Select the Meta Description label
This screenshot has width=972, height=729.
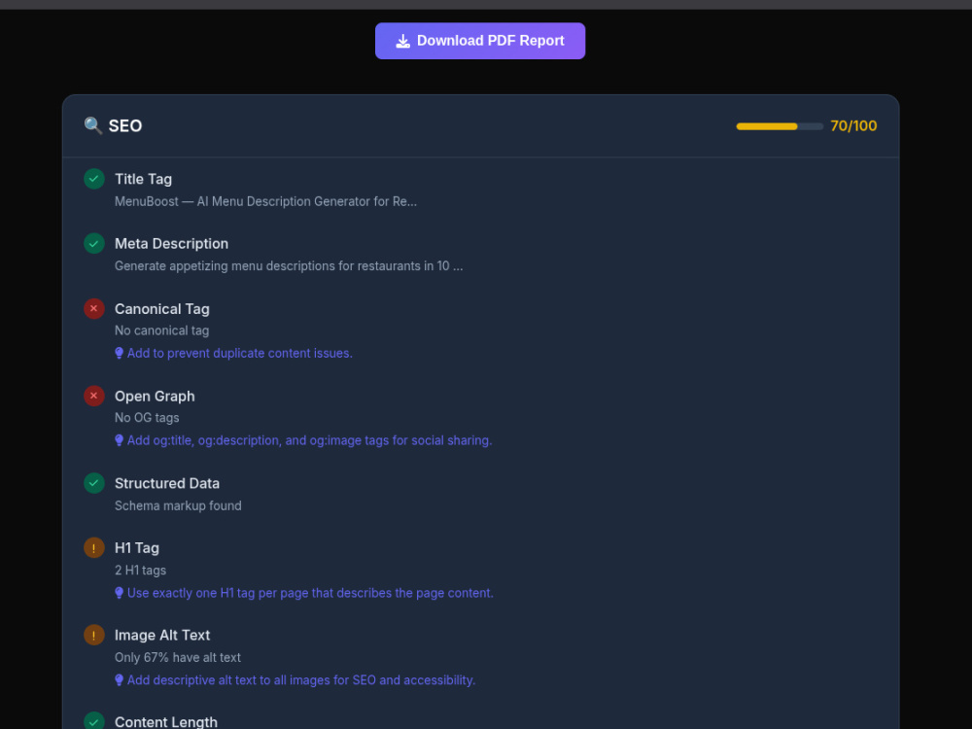[x=171, y=244]
